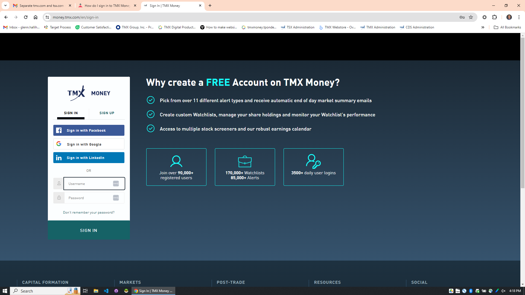Click the Google logo sign-in button
525x295 pixels.
(x=59, y=144)
